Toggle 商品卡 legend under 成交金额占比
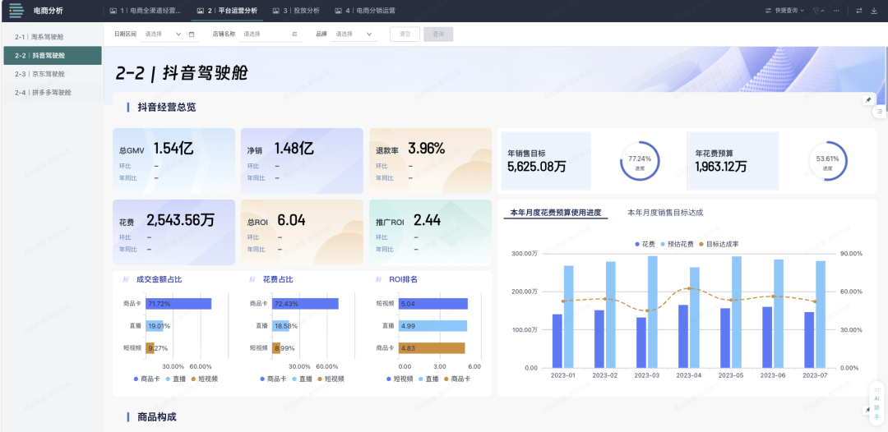888x432 pixels. tap(148, 379)
